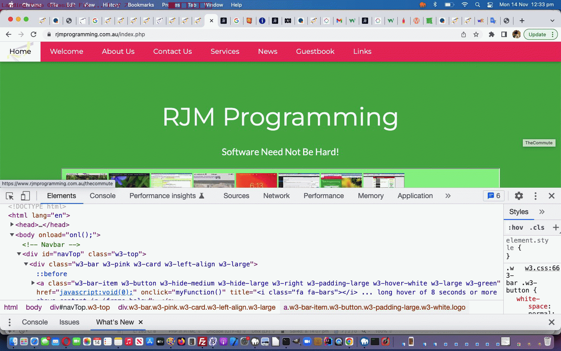Expand the head element node
The height and width of the screenshot is (351, 561).
pyautogui.click(x=12, y=225)
